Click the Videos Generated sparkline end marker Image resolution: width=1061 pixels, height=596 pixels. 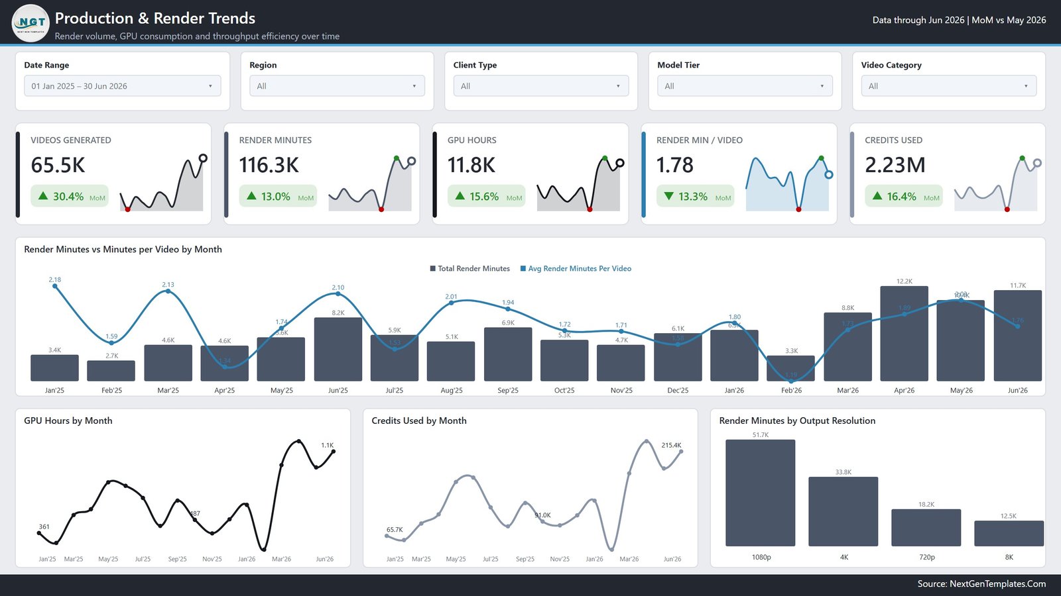pyautogui.click(x=203, y=158)
